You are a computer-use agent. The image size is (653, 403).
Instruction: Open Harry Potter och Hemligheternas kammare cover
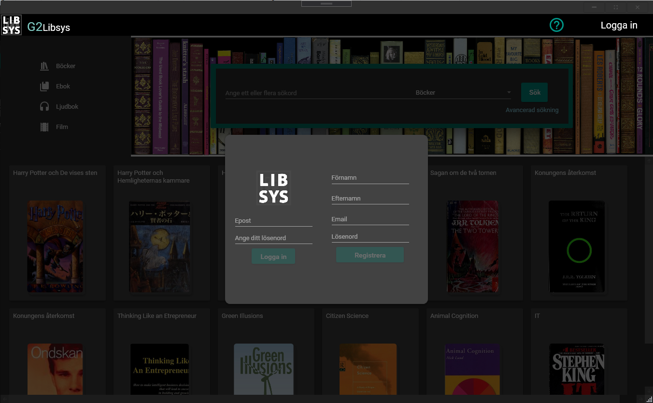pos(159,246)
